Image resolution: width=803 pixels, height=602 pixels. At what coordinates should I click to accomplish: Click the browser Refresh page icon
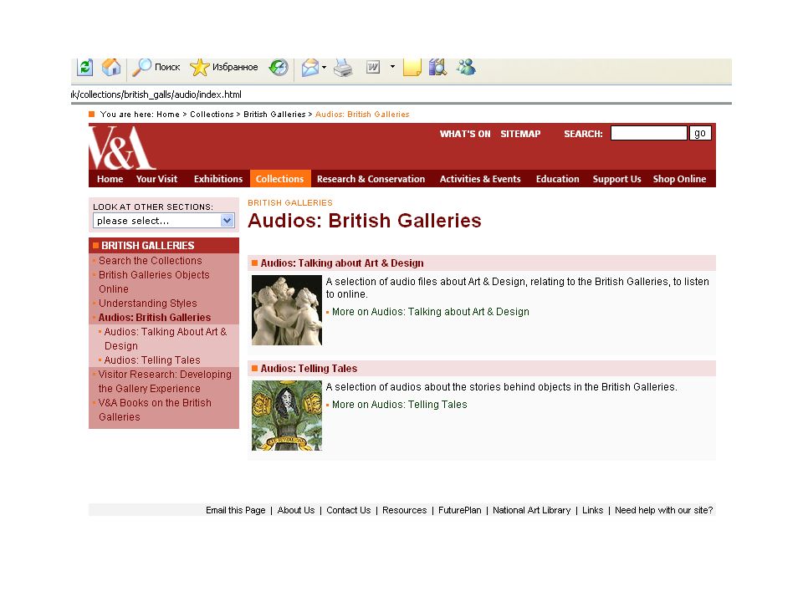(85, 67)
